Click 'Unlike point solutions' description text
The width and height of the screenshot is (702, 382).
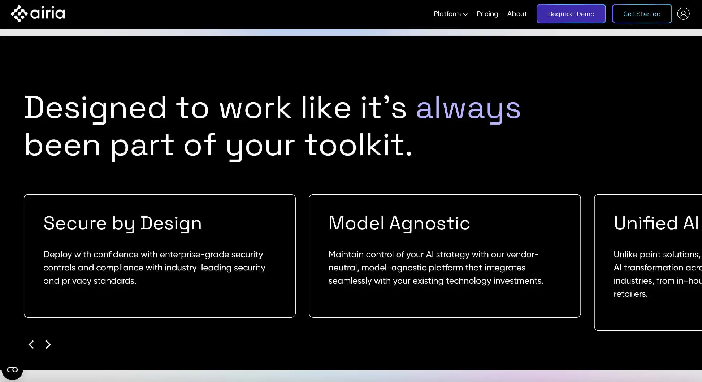coord(658,274)
